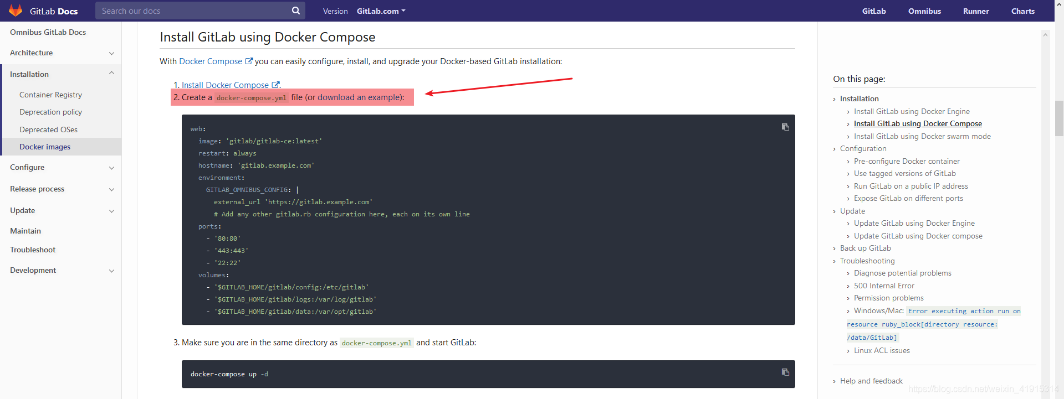Click the page vertical scrollbar thumb
Viewport: 1064px width, 399px height.
tap(1059, 118)
